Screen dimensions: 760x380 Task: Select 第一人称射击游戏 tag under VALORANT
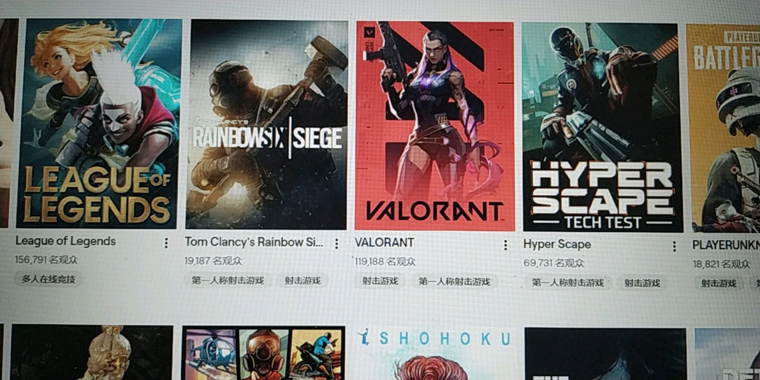point(454,281)
